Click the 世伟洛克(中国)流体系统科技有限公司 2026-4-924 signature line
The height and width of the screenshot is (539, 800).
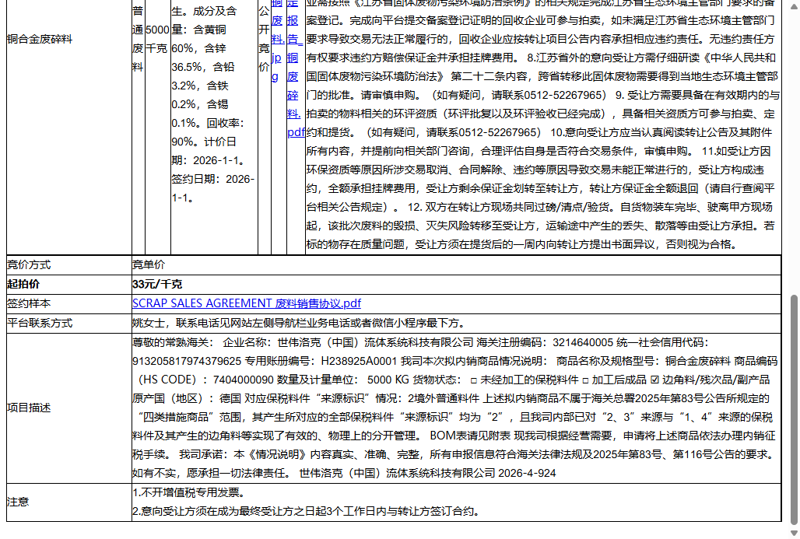427,473
